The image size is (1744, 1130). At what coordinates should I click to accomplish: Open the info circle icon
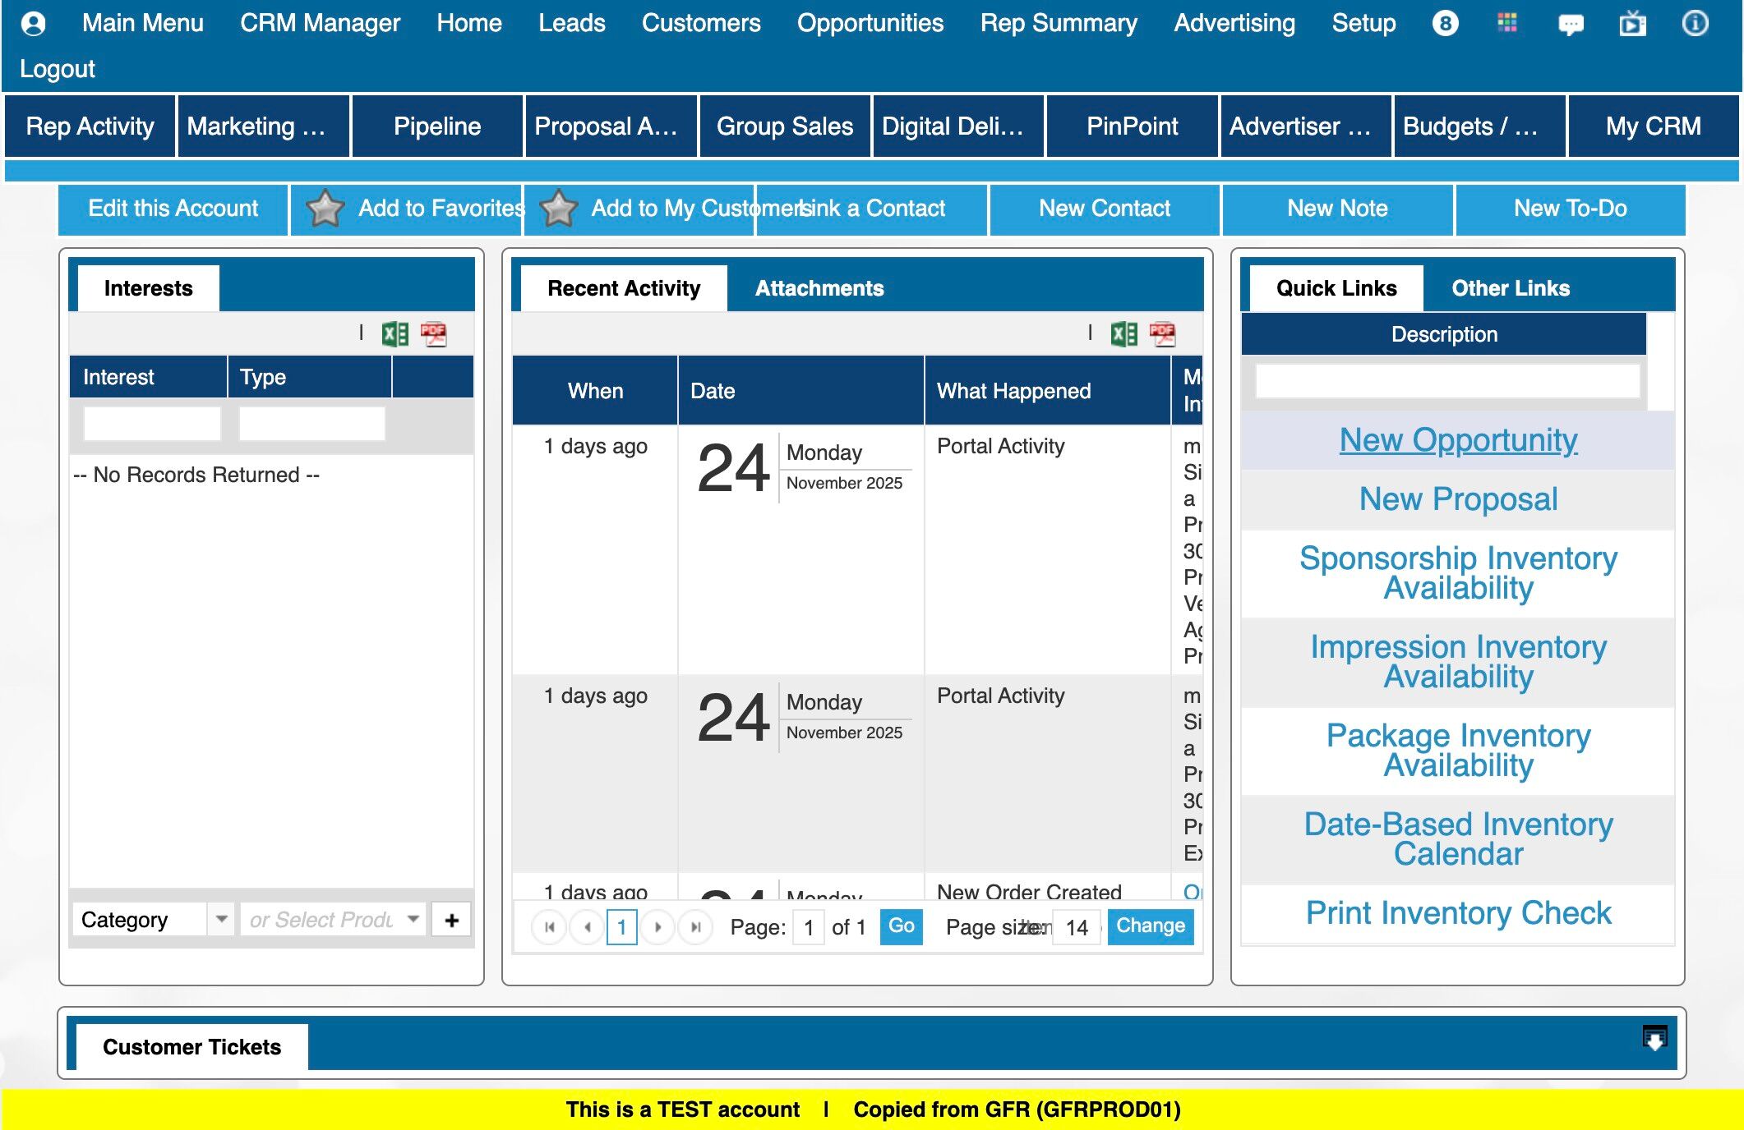tap(1694, 23)
